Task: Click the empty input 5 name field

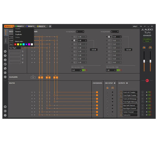Action: pyautogui.click(x=15, y=51)
